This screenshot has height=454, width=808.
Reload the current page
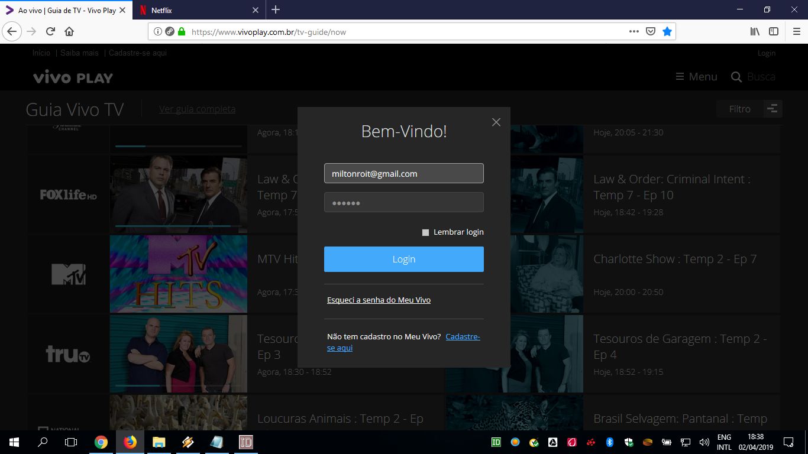pyautogui.click(x=51, y=31)
